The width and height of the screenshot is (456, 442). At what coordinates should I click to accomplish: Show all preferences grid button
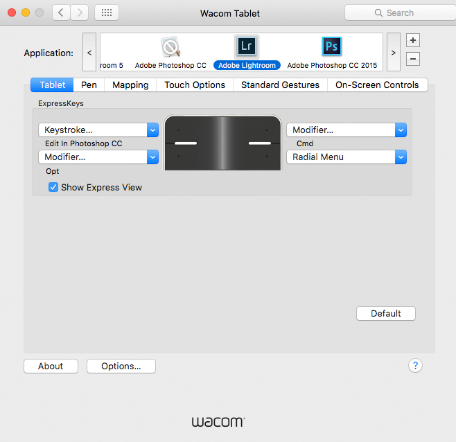107,12
